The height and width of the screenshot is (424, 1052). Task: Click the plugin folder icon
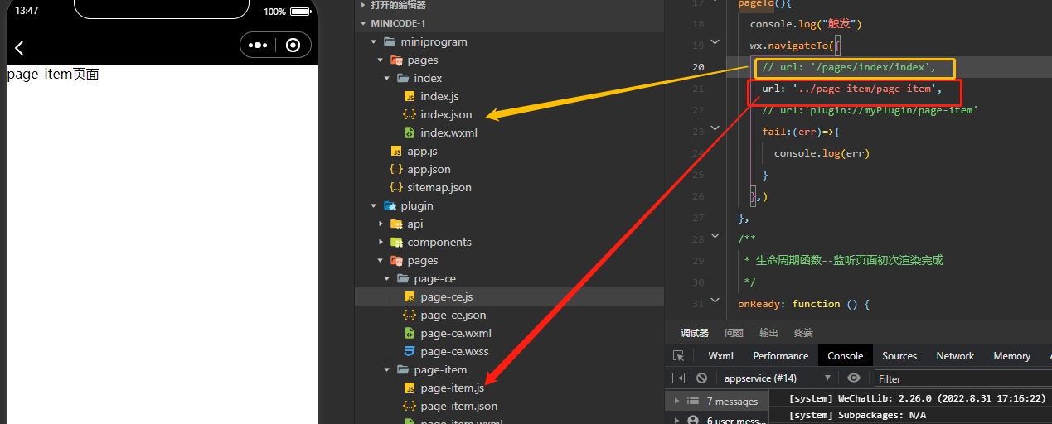(390, 205)
